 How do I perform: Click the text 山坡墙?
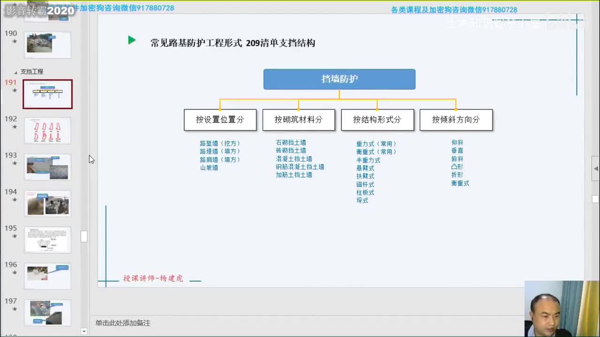coord(209,168)
